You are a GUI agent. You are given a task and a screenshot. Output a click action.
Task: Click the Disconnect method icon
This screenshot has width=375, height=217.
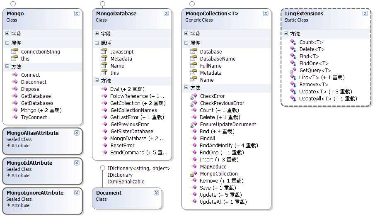[15, 82]
